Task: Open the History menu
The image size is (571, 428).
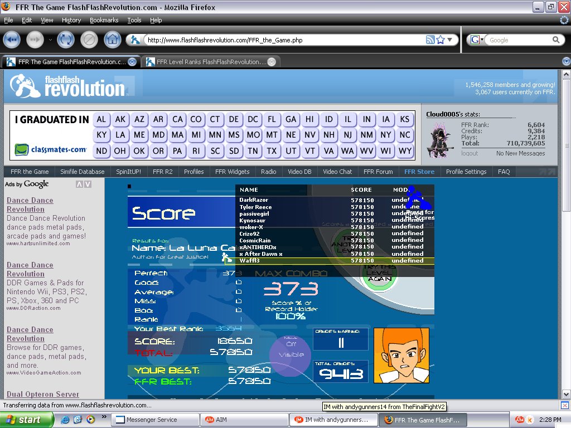Action: tap(71, 20)
